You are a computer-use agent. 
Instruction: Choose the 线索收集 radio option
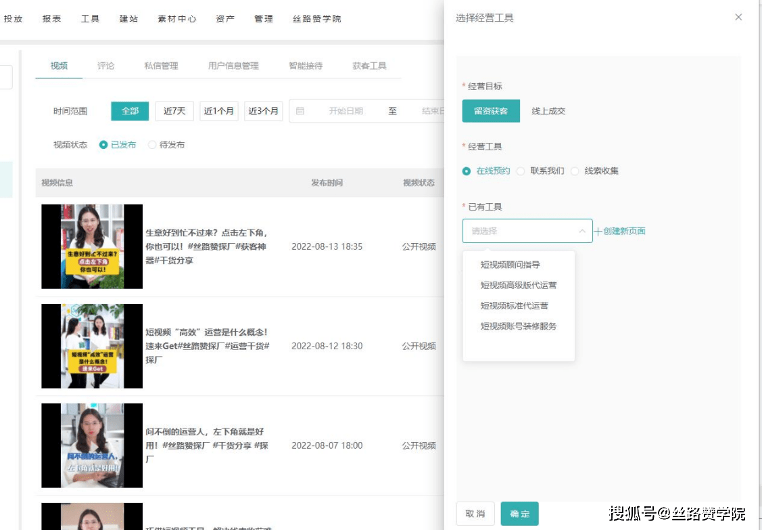click(x=575, y=171)
